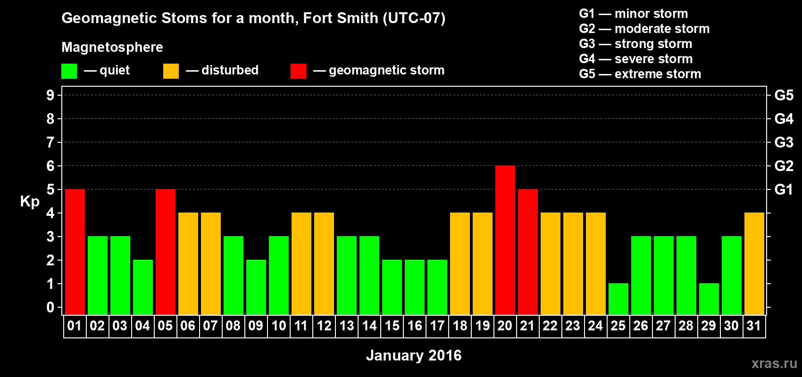Click the '— disturbed' legend label
Image resolution: width=802 pixels, height=377 pixels.
pos(222,70)
